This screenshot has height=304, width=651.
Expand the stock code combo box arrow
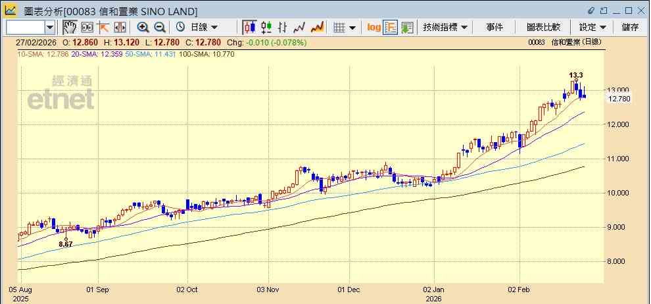tap(50, 28)
